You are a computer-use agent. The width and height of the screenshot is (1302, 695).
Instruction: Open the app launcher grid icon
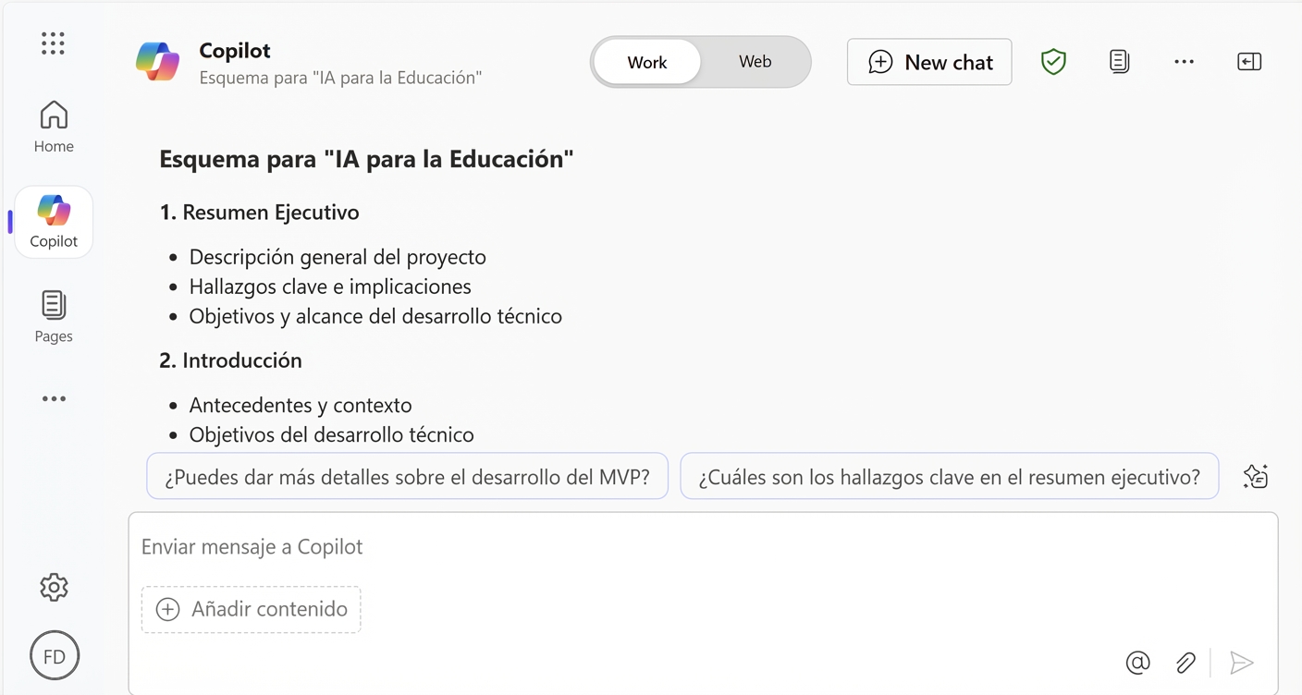[53, 43]
